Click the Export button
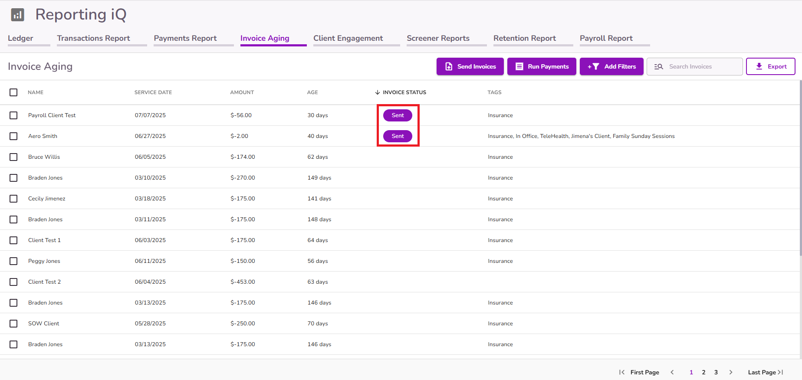The width and height of the screenshot is (802, 380). pos(771,66)
